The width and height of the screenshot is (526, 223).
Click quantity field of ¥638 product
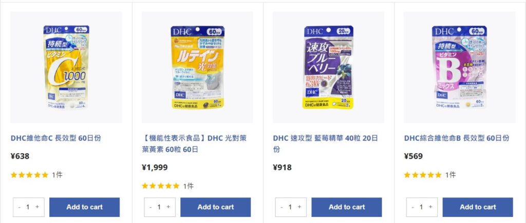[28, 207]
